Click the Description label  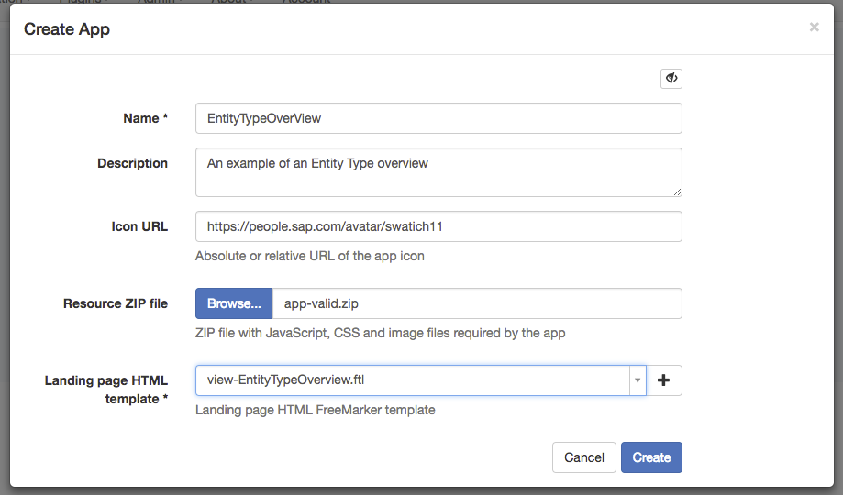(132, 163)
